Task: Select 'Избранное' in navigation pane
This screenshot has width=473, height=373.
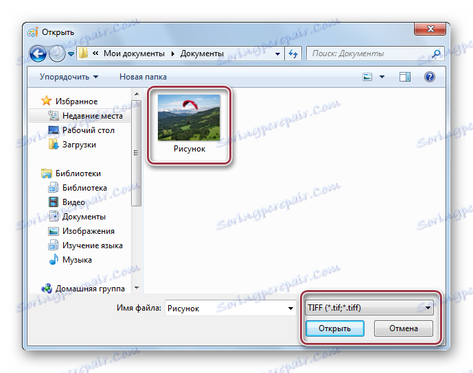Action: click(76, 101)
